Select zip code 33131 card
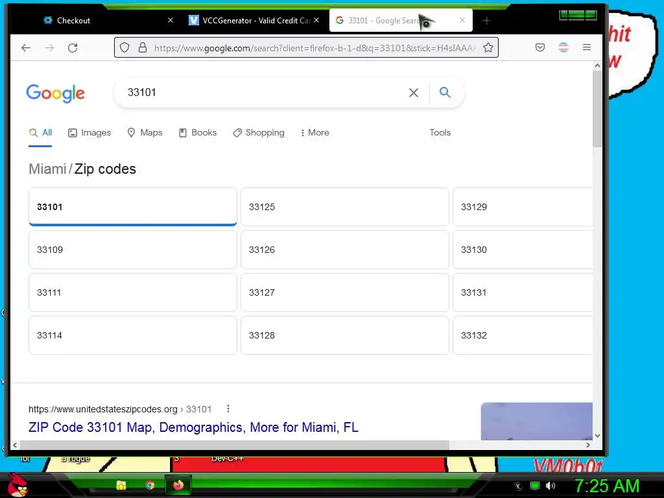This screenshot has height=498, width=664. pos(523,292)
